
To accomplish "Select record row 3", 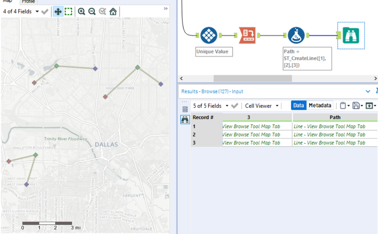I will point(207,143).
